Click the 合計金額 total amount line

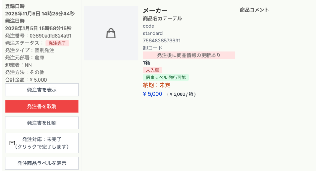[26, 80]
